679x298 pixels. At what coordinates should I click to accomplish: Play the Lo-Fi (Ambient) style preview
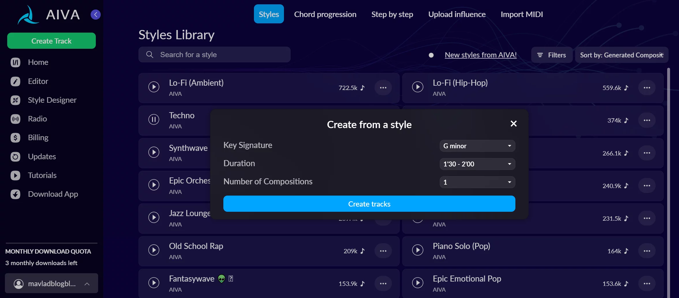click(x=154, y=87)
